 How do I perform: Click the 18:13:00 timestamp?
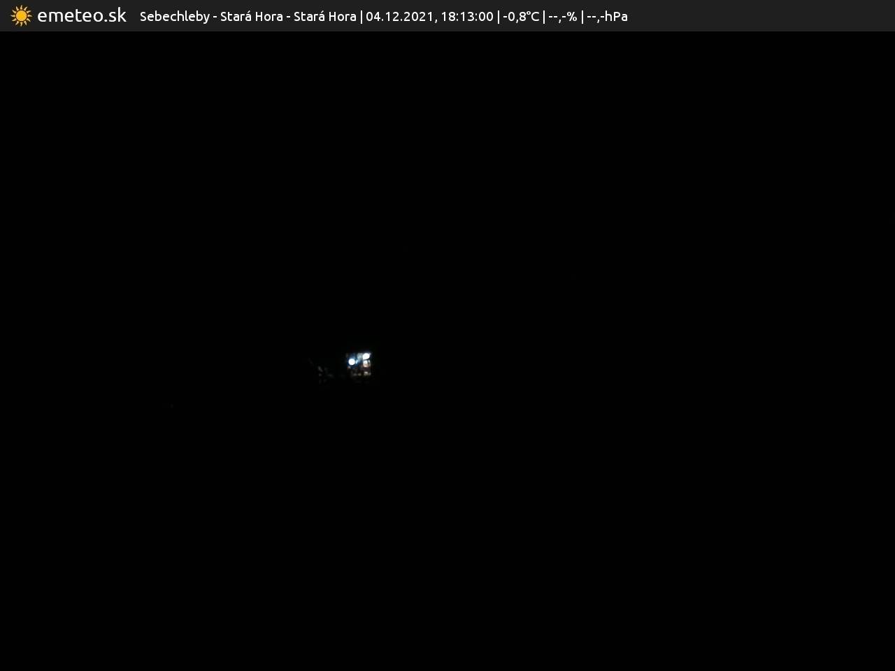coord(466,16)
